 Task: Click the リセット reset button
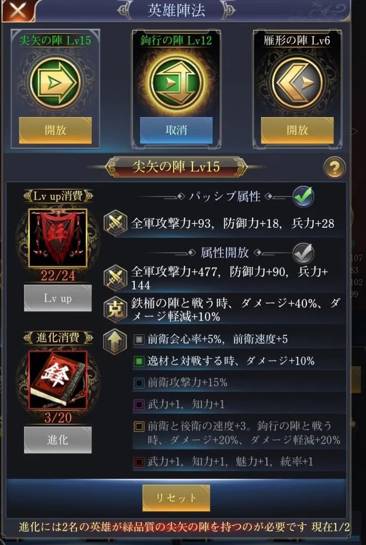tap(176, 498)
